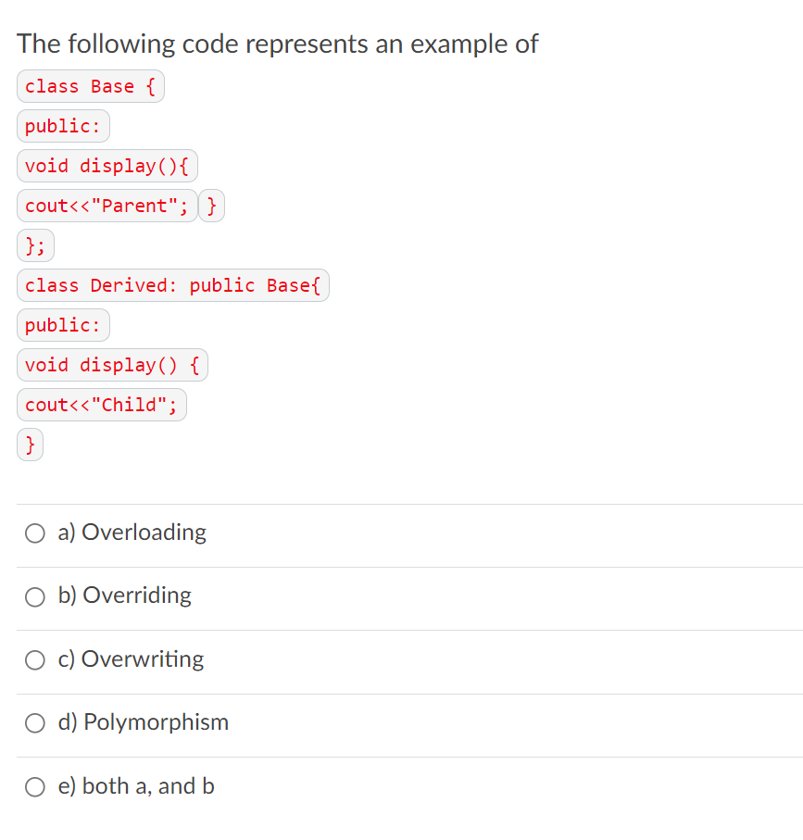Click the code chip 'class Base {'

pos(90,86)
